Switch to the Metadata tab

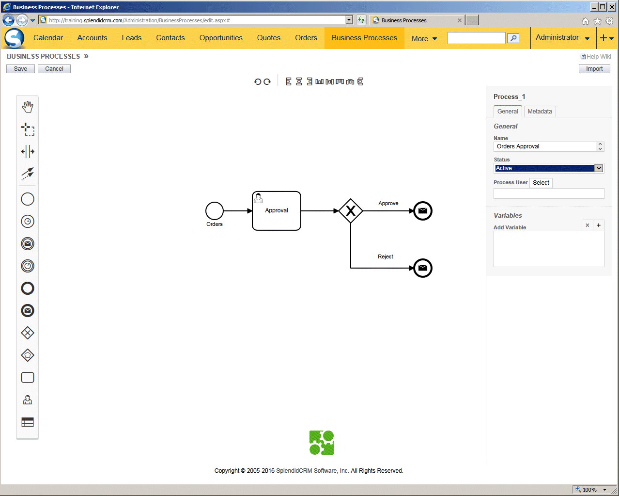pos(540,112)
